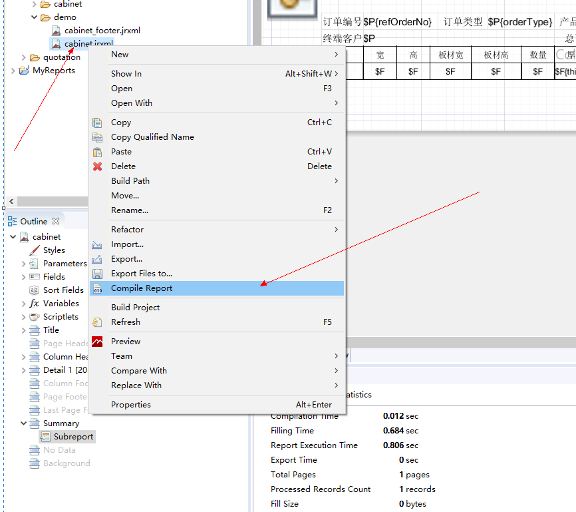Click the Fields icon in Outline
Viewport: 576px width, 512px height.
[34, 276]
